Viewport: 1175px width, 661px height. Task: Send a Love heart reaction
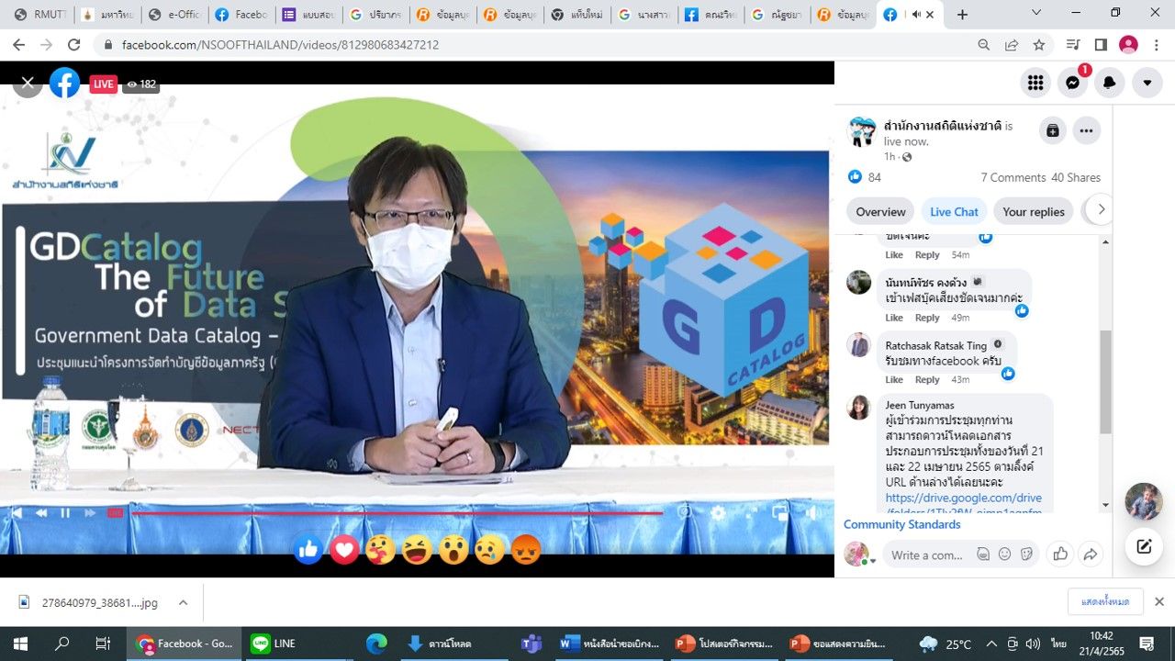click(x=344, y=549)
